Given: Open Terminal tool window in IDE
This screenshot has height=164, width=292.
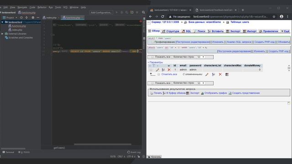Looking at the screenshot, I should click(x=8, y=152).
